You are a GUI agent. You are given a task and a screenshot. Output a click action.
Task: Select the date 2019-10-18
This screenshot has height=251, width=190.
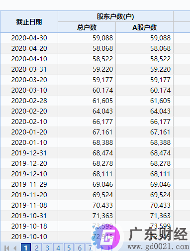(29, 226)
